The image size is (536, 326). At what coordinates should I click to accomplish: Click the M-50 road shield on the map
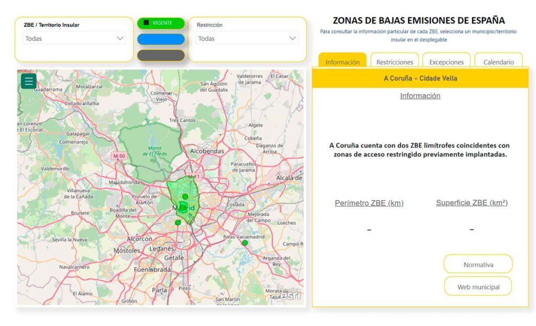click(119, 156)
